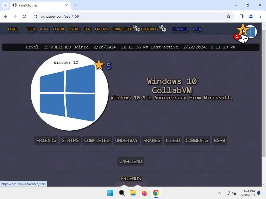Viewport: 266px width, 199px height.
Task: Open the TOP page
Action: 87,29
